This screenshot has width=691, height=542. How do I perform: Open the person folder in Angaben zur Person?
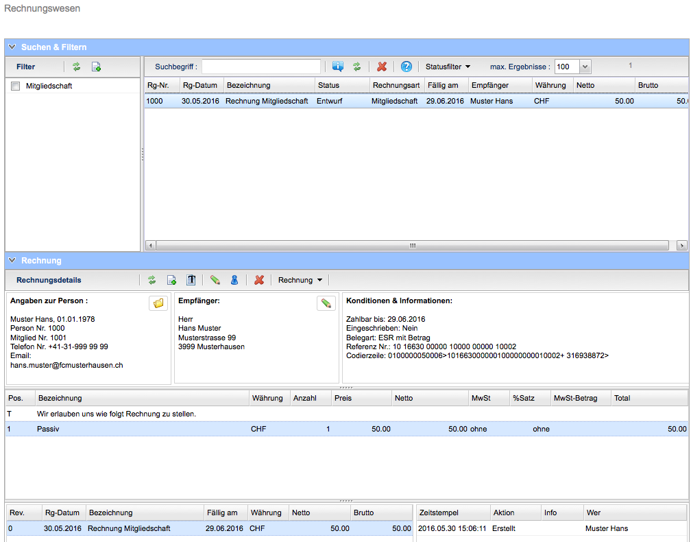[x=158, y=303]
